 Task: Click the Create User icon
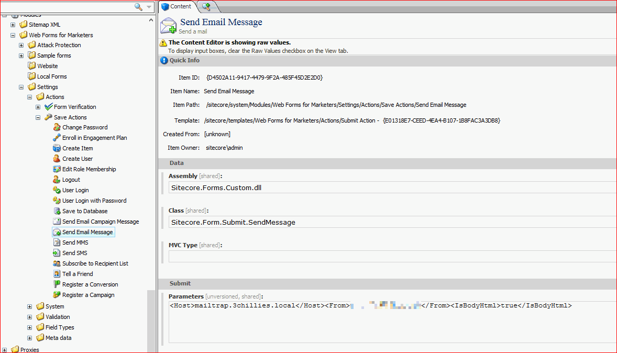pos(57,159)
